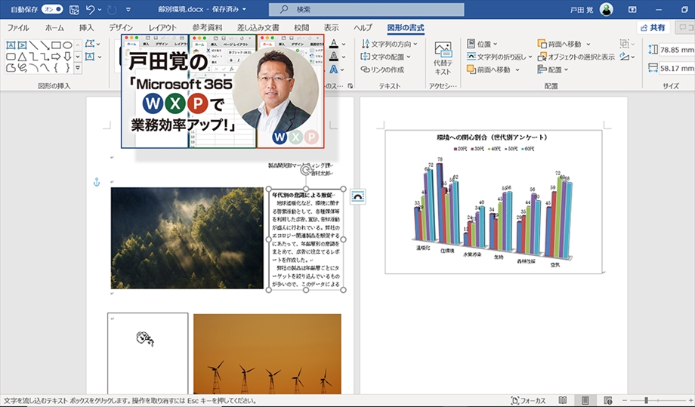695x407 pixels.
Task: Switch to read mode view
Action: tap(563, 400)
